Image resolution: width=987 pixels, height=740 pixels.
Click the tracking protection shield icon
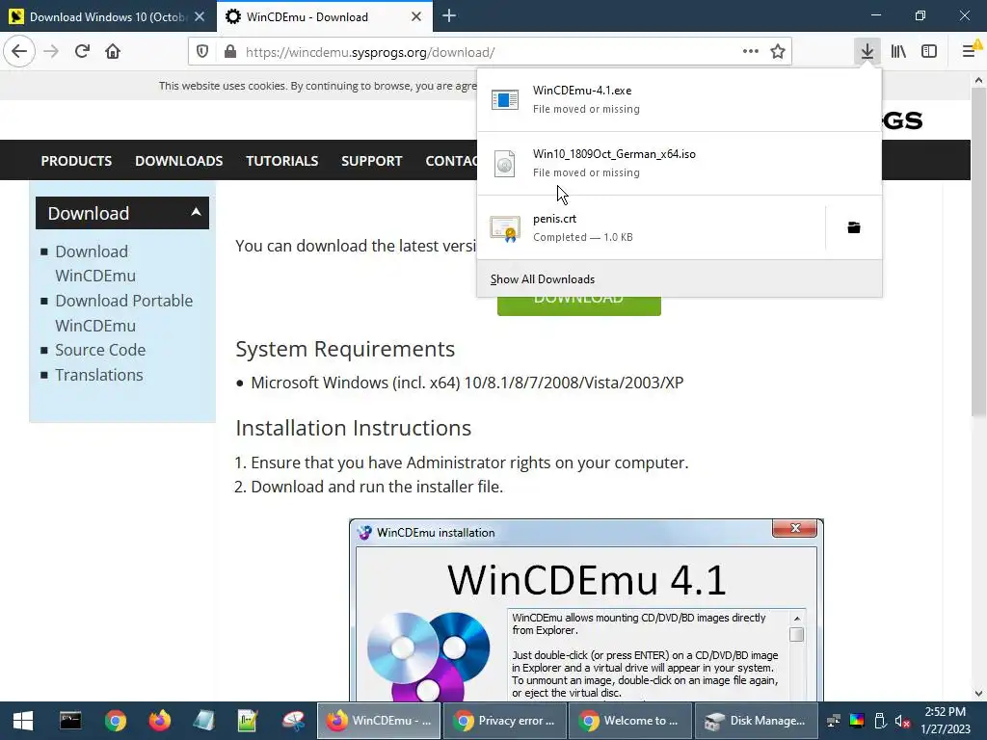(x=202, y=52)
